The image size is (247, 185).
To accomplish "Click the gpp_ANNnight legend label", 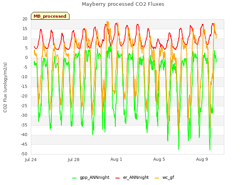I will tap(95, 177).
